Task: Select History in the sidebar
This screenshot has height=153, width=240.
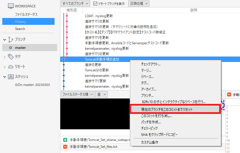Action: coord(28,21)
